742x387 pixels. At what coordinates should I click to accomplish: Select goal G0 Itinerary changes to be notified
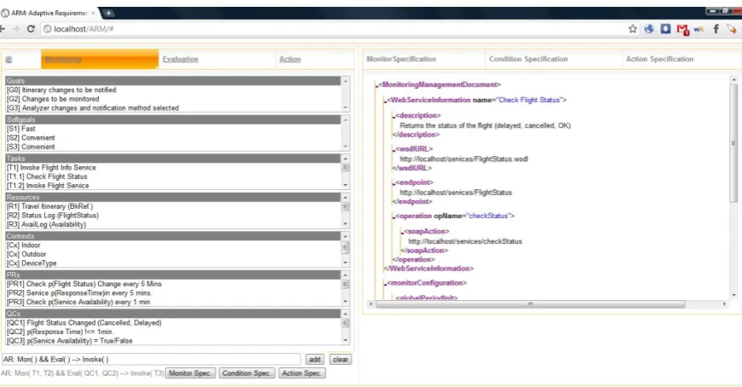click(173, 90)
